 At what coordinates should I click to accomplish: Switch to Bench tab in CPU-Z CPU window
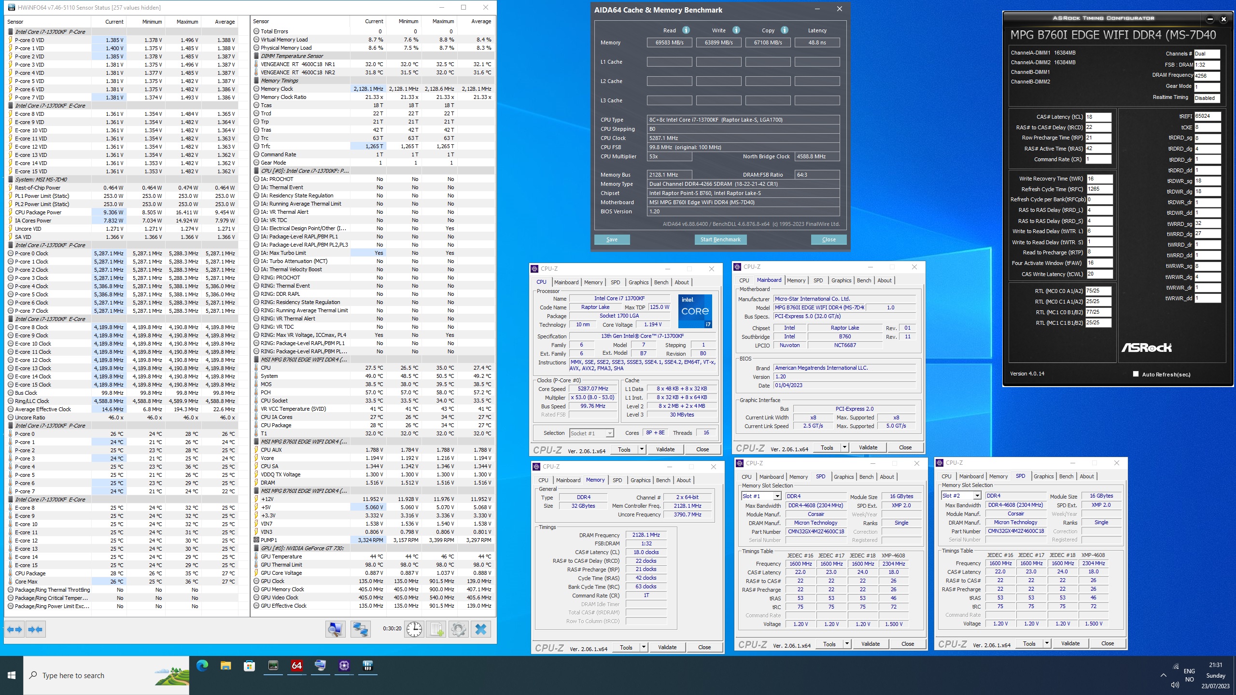coord(661,282)
